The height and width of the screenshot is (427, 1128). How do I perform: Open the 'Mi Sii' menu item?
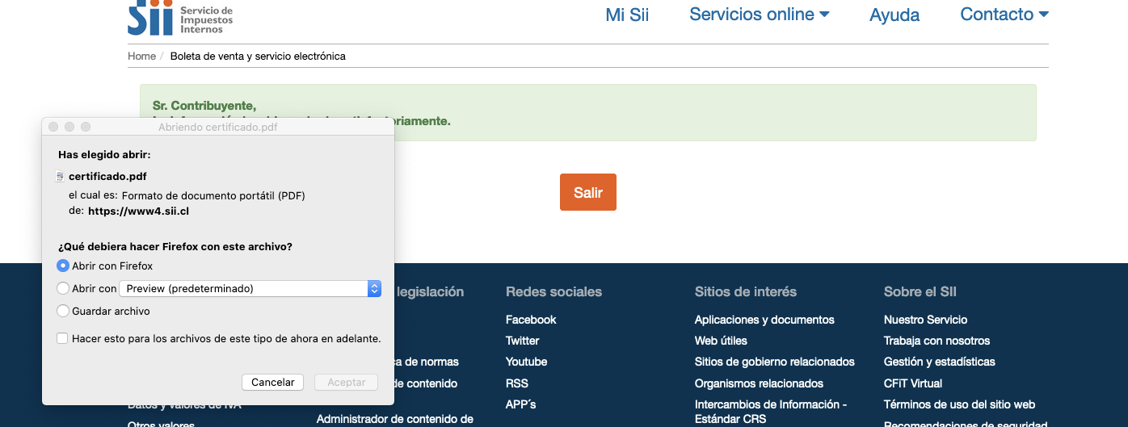point(627,15)
